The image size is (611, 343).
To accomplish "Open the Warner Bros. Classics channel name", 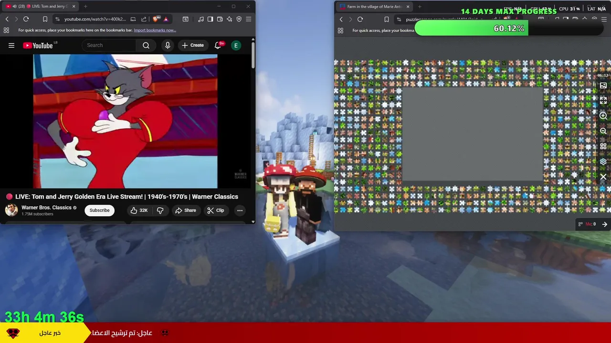I will point(46,208).
